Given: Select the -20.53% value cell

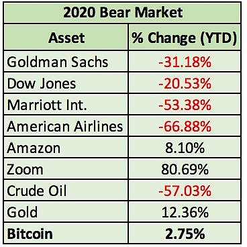Looking at the screenshot, I should pos(185,83).
